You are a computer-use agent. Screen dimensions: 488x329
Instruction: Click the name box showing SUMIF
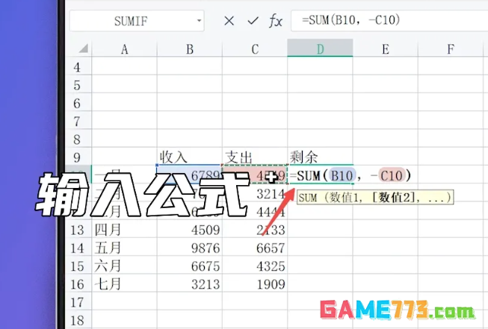pos(135,21)
